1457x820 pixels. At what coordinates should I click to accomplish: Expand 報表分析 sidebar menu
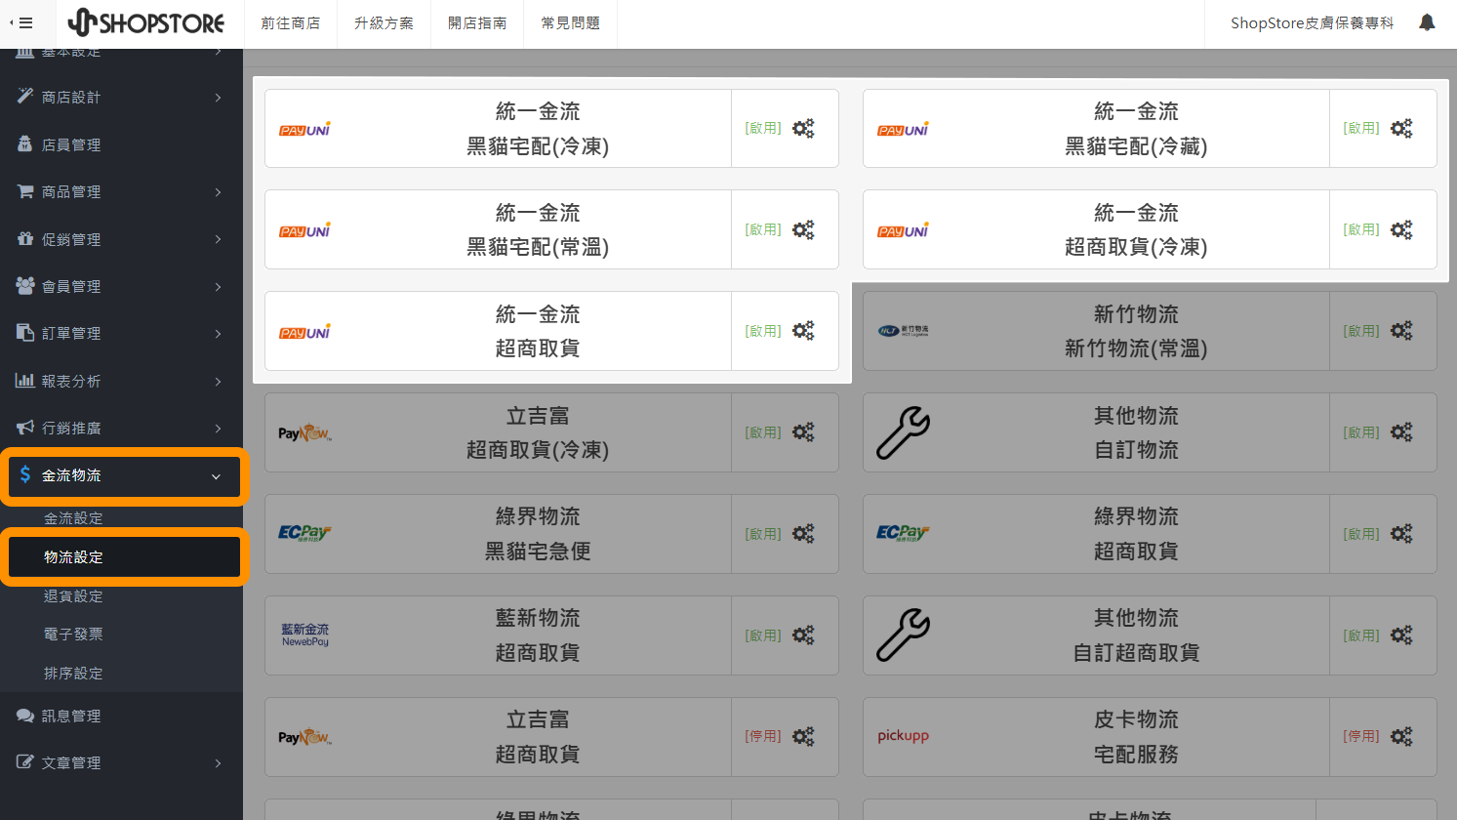click(x=121, y=381)
